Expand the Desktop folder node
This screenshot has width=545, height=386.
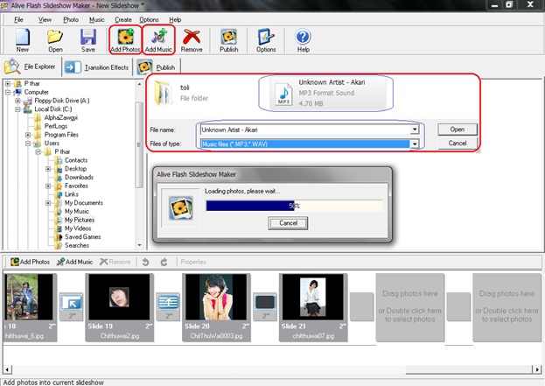tap(48, 169)
